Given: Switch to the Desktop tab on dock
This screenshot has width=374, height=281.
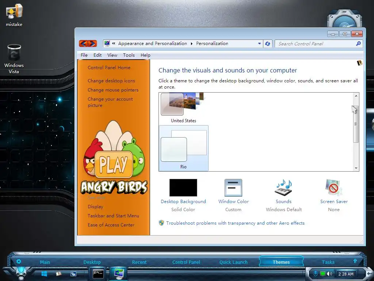Looking at the screenshot, I should pyautogui.click(x=92, y=262).
